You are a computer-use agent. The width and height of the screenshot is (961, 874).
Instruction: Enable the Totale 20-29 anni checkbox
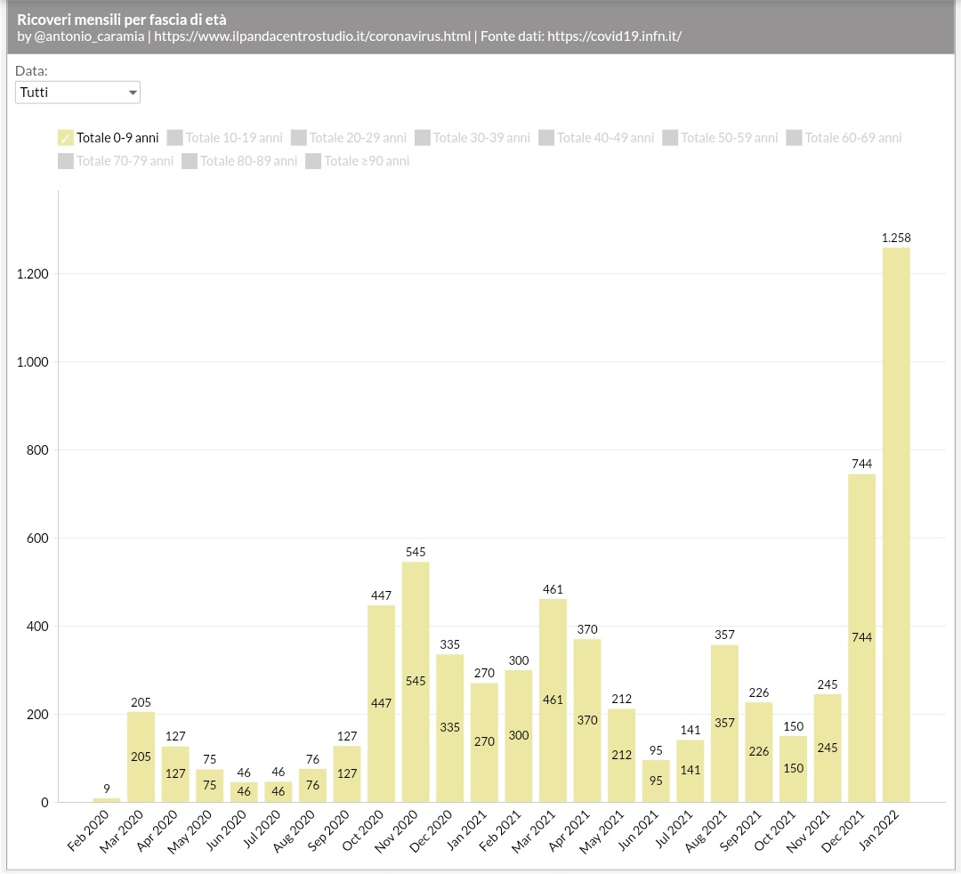tap(298, 138)
